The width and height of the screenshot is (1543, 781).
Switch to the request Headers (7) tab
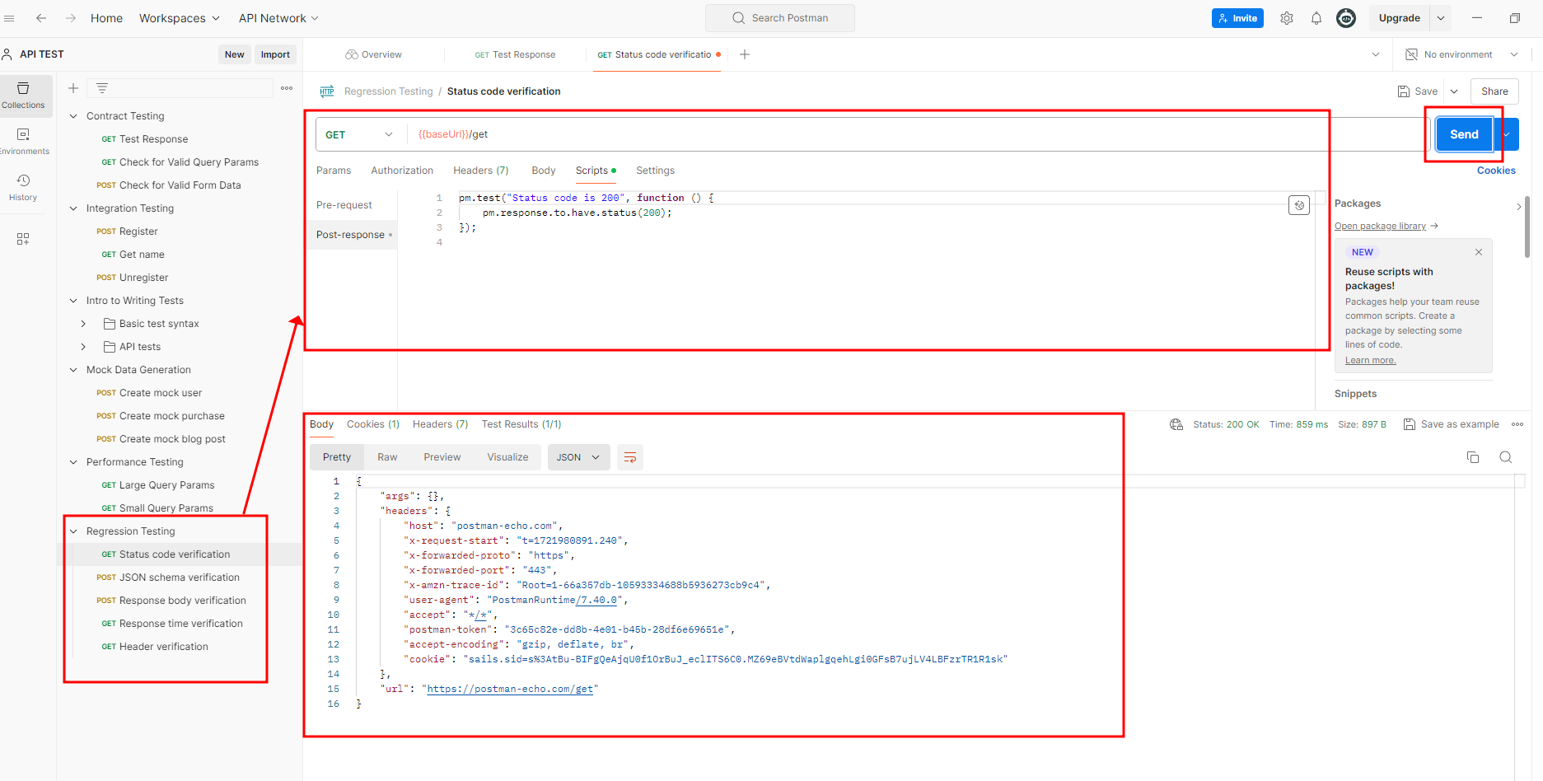(x=481, y=171)
